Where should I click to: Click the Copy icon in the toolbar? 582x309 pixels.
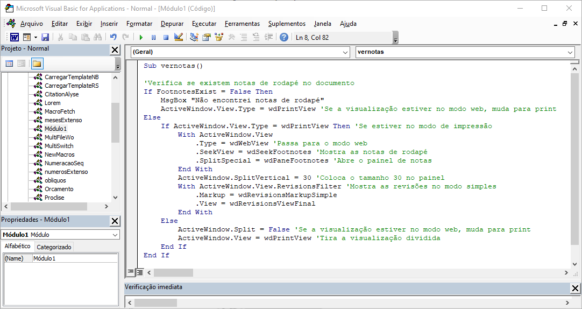(x=73, y=37)
